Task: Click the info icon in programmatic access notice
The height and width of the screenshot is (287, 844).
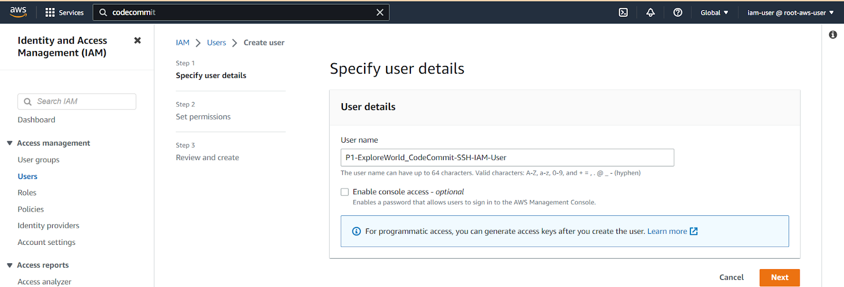Action: [x=357, y=231]
